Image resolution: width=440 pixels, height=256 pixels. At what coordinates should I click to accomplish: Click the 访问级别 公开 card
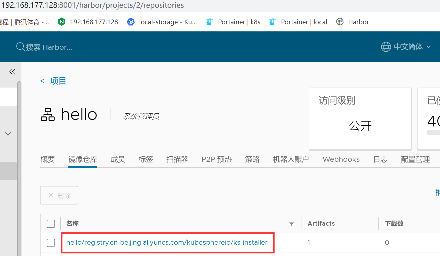click(x=360, y=119)
